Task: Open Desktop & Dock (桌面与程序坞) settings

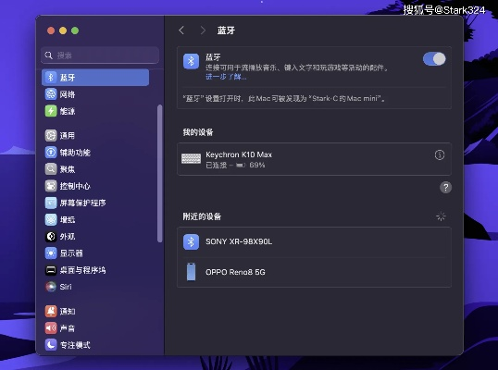Action: pos(95,270)
